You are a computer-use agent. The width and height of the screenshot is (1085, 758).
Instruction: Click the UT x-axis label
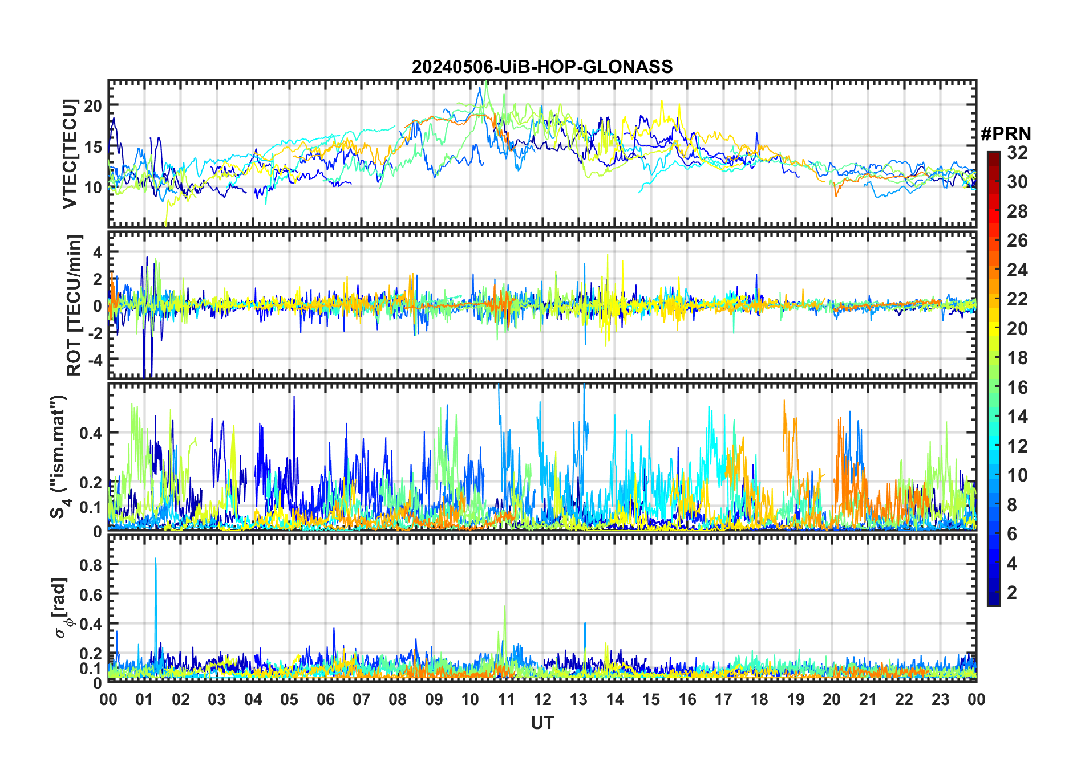coord(542,723)
